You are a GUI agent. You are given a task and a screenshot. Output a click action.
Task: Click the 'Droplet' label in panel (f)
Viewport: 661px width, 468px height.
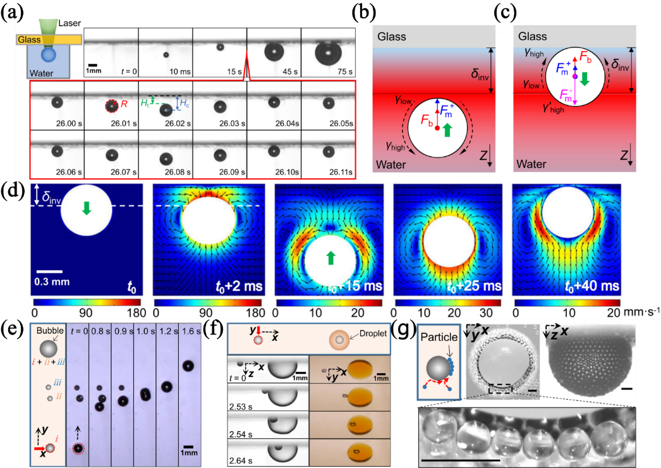(x=373, y=333)
